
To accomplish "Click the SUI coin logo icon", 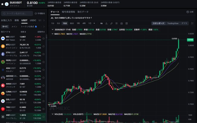I will pyautogui.click(x=7, y=4).
